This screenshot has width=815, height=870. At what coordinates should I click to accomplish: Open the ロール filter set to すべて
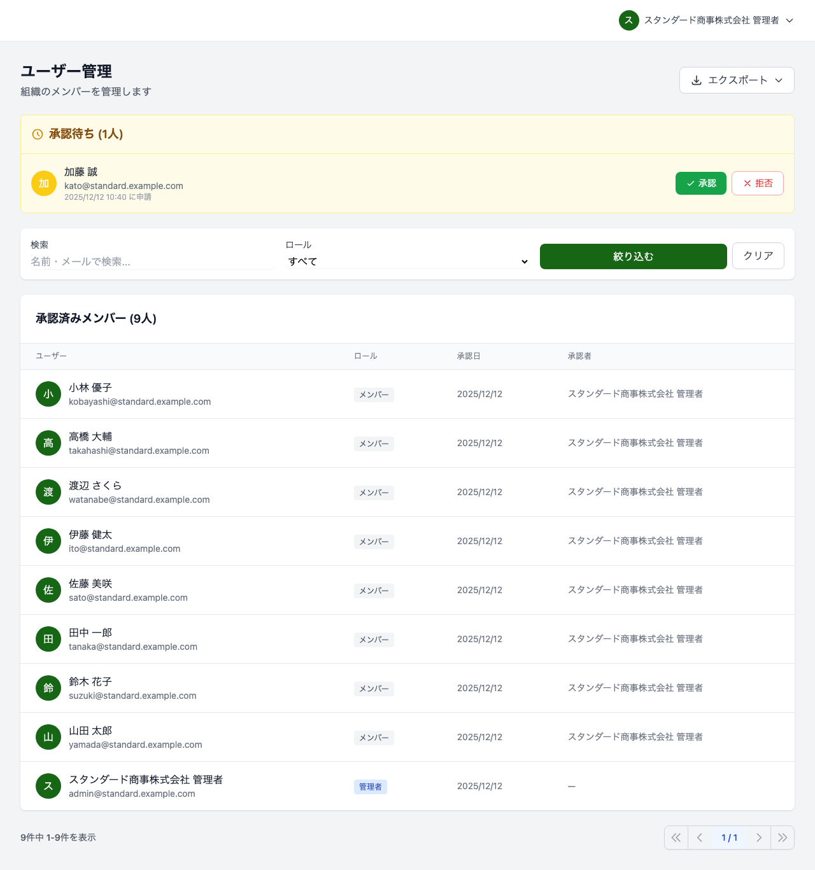pyautogui.click(x=407, y=261)
